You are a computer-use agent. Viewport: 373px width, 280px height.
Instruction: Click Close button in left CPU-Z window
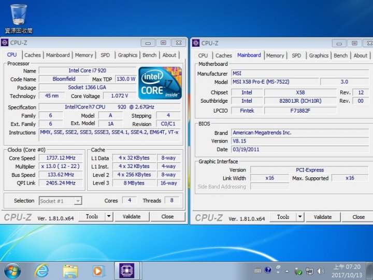tap(168, 216)
